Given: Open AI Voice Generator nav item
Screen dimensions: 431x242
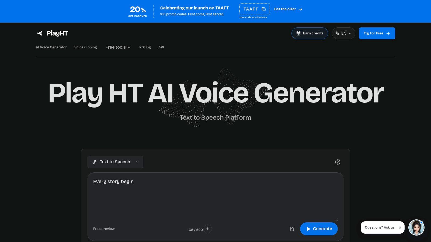Looking at the screenshot, I should point(51,47).
